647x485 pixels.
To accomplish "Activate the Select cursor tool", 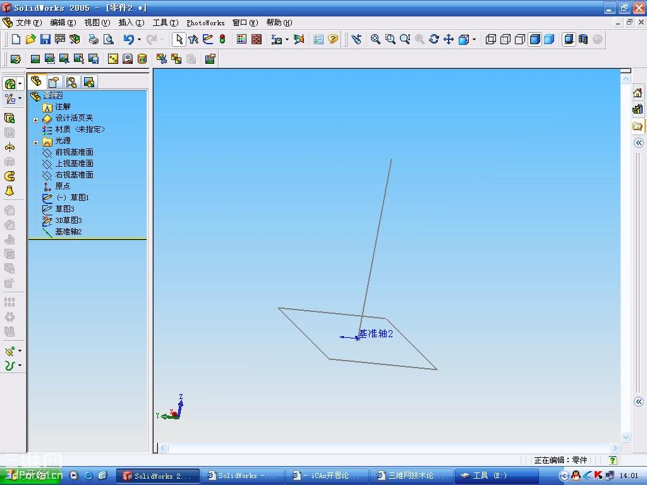I will point(179,39).
